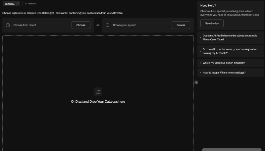This screenshot has width=265, height=151.
Task: Click the Drag and Drop Your Catalogs text
Action: (98, 102)
